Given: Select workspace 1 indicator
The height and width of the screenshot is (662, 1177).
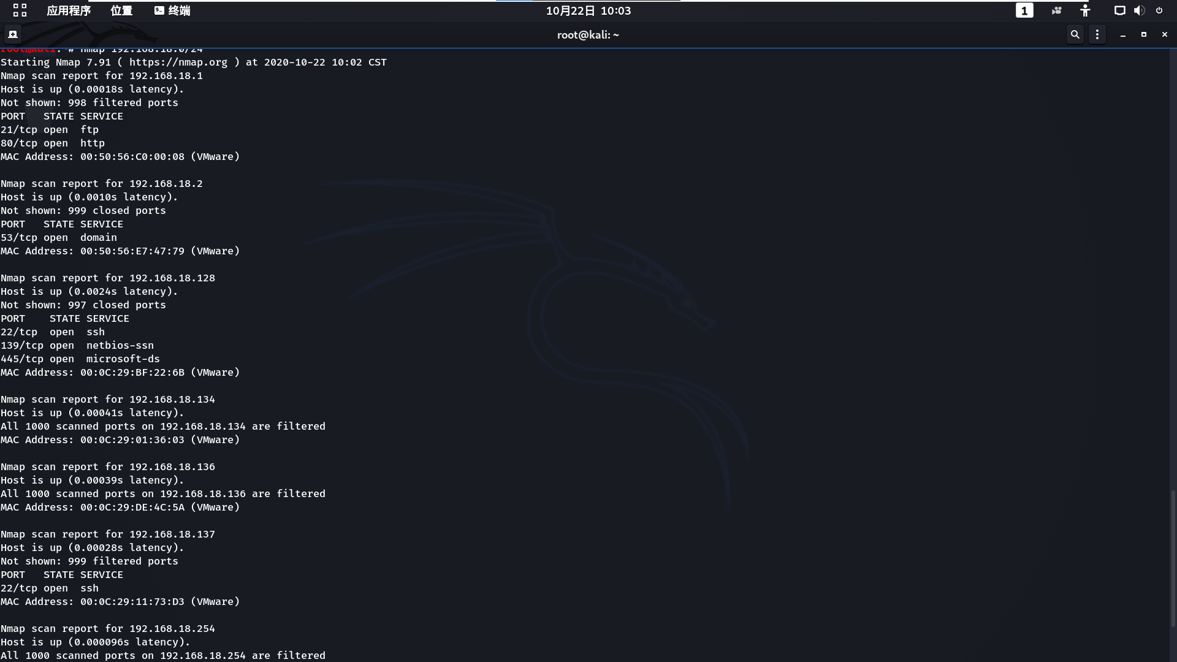Looking at the screenshot, I should [1024, 10].
